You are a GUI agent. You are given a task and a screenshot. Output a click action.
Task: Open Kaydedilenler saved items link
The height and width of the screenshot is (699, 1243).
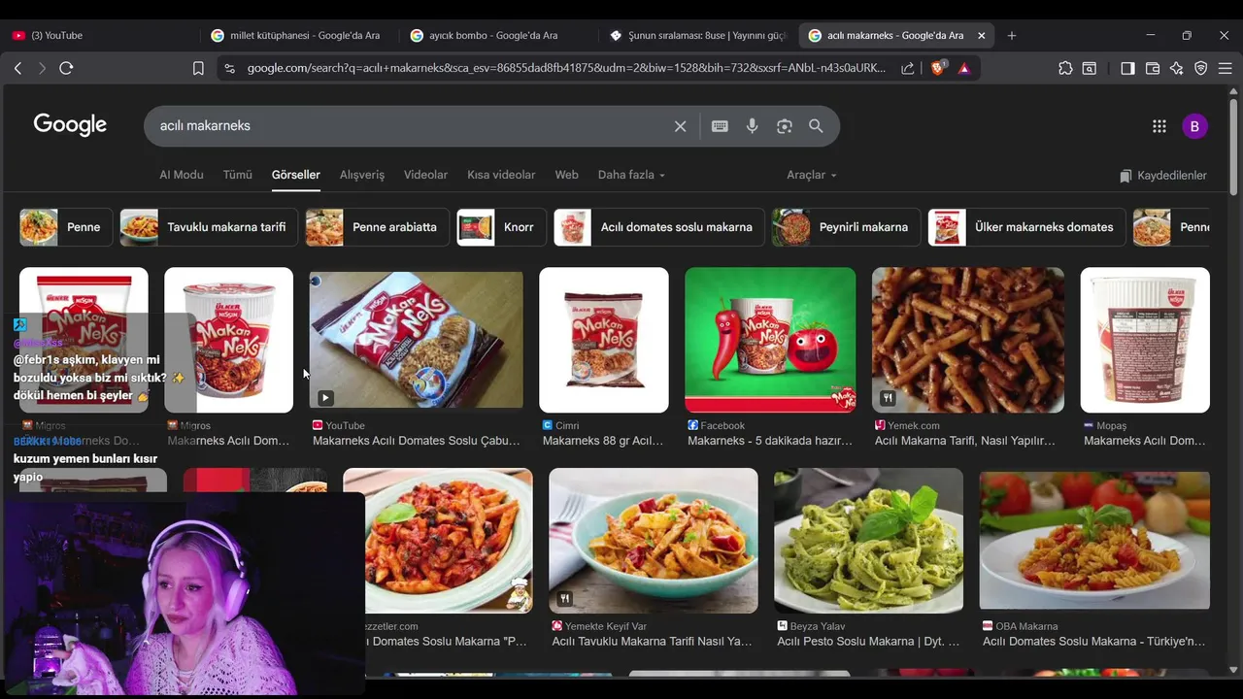1162,176
